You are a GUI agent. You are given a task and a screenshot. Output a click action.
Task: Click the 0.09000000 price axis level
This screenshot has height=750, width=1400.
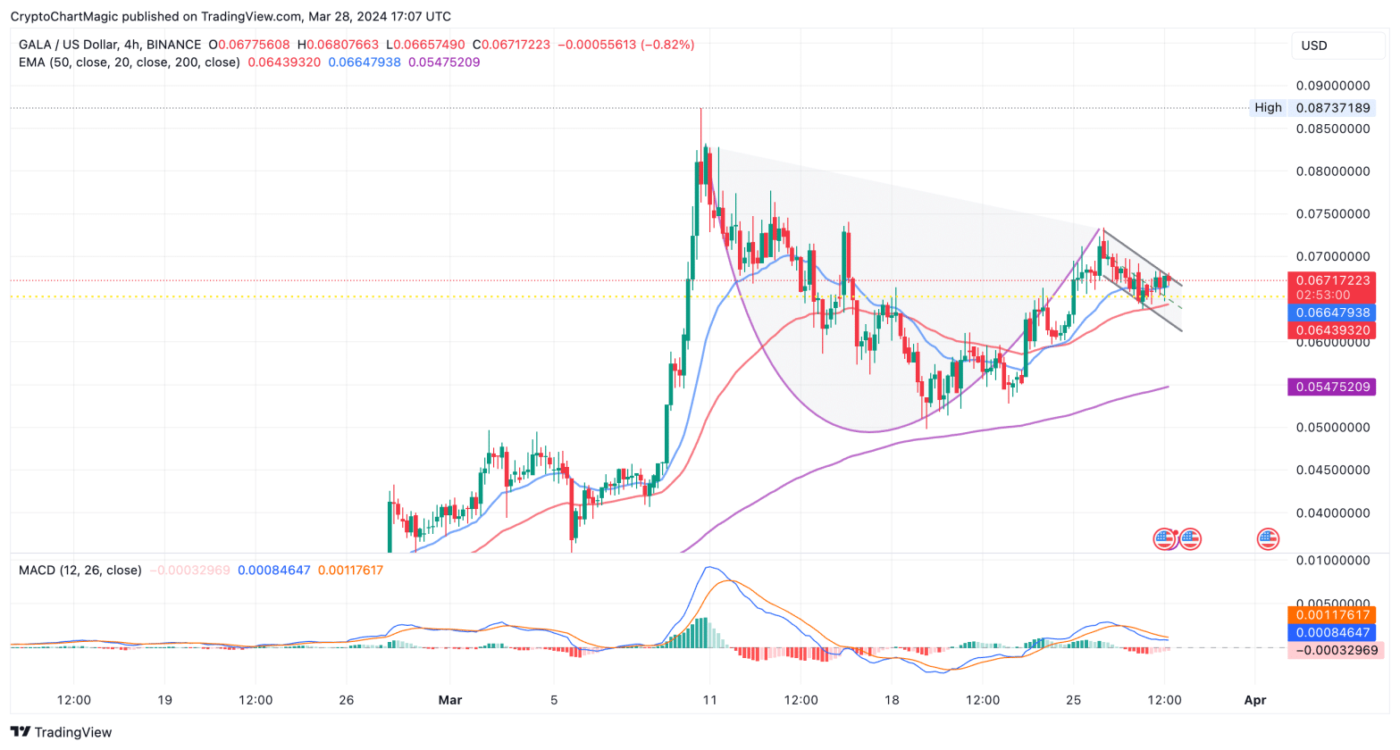pyautogui.click(x=1333, y=86)
